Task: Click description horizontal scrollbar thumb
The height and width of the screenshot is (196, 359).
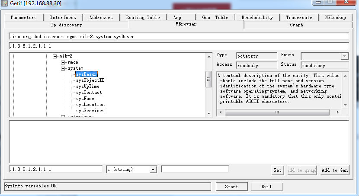Action: click(x=277, y=112)
